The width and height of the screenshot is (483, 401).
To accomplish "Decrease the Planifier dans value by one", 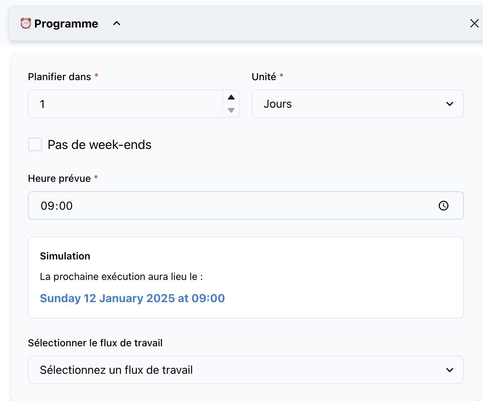I will (x=231, y=110).
